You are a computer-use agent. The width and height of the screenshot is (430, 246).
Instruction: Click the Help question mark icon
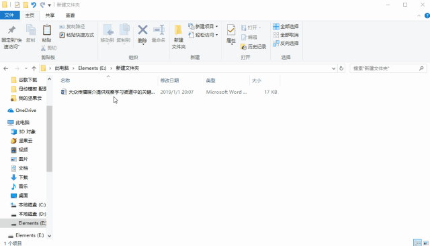click(x=427, y=15)
